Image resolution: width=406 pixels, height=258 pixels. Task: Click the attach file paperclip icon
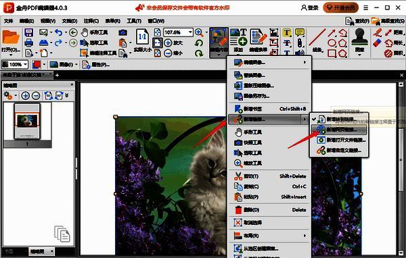(300, 43)
